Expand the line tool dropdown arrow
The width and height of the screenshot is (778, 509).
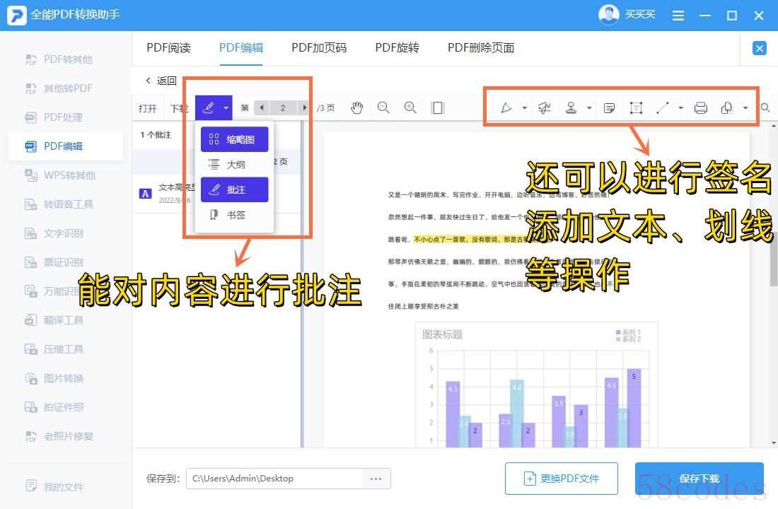pyautogui.click(x=680, y=108)
